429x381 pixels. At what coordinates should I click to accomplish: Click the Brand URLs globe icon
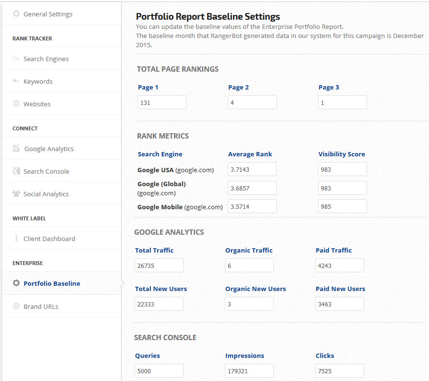click(16, 306)
